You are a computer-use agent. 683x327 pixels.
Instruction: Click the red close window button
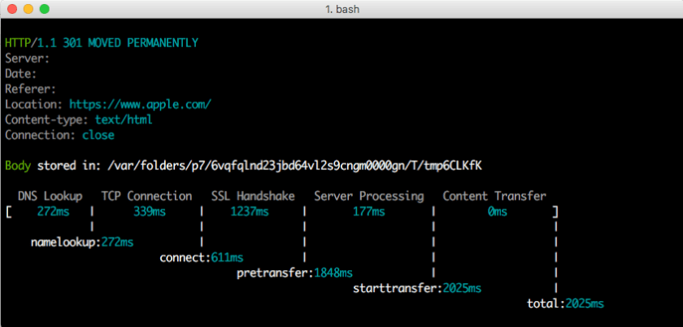tap(11, 9)
